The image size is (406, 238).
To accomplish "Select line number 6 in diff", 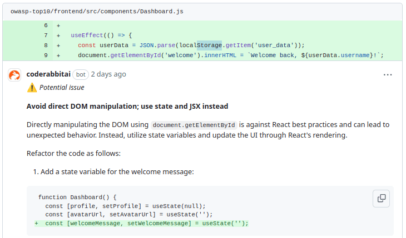I will tap(46, 26).
